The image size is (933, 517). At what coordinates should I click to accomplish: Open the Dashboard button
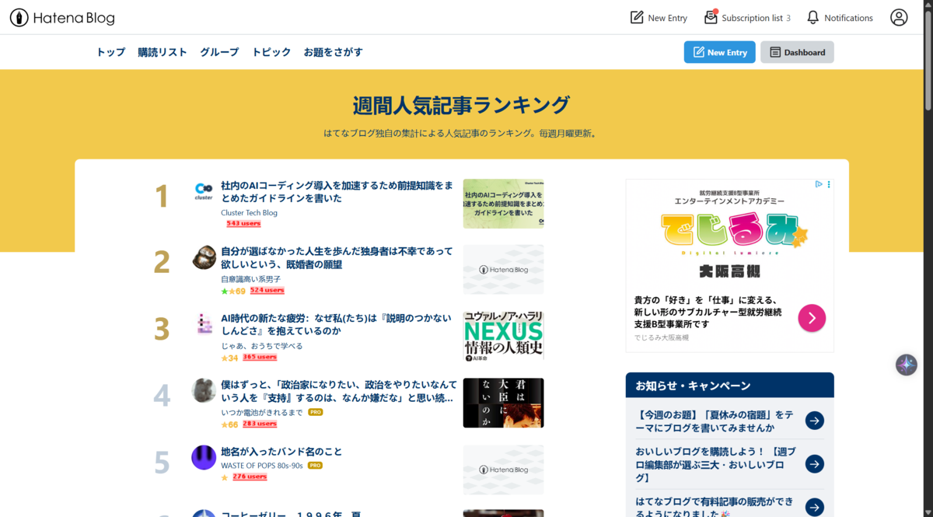coord(797,52)
